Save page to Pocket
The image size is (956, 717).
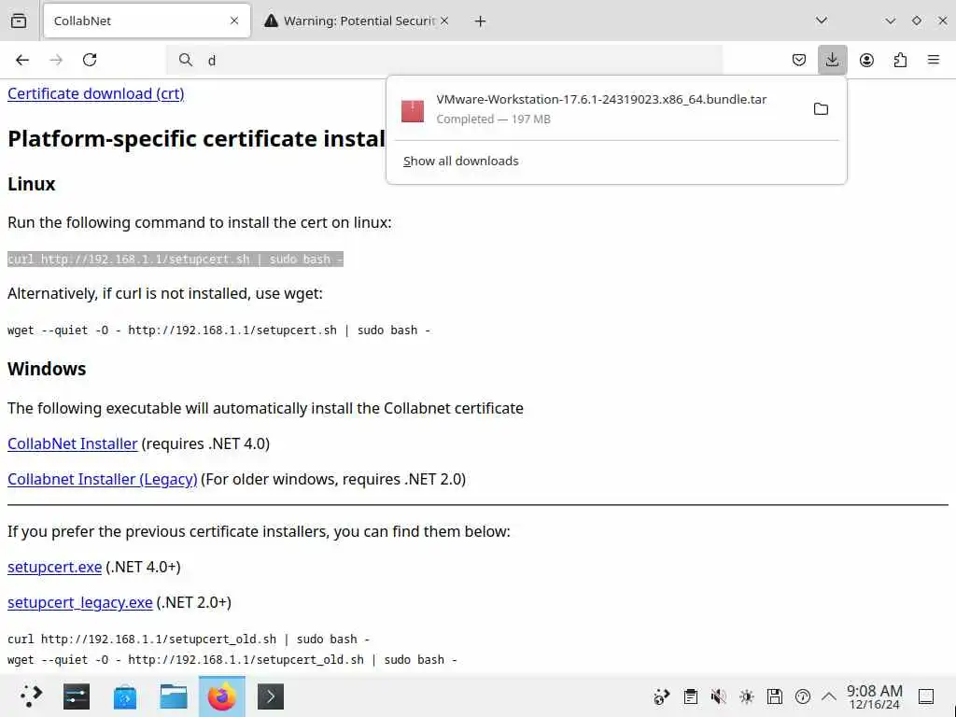point(799,60)
